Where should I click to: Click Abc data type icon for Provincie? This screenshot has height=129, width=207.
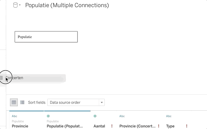point(14,116)
